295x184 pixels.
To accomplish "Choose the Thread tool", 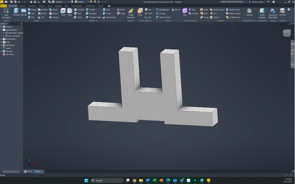I will pos(90,10).
